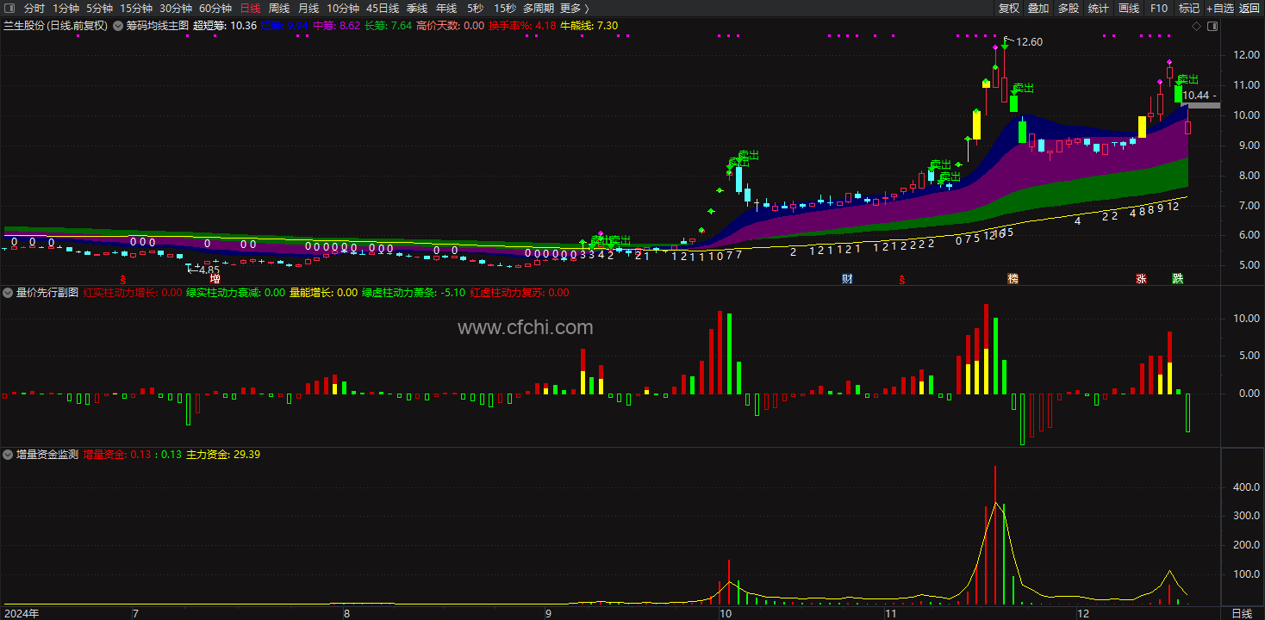Switch to 周线 period

click(x=279, y=8)
